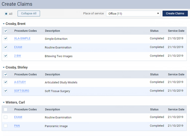Collapse the Crosby, Shirley patient group
Image resolution: width=190 pixels, height=136 pixels.
click(4, 67)
